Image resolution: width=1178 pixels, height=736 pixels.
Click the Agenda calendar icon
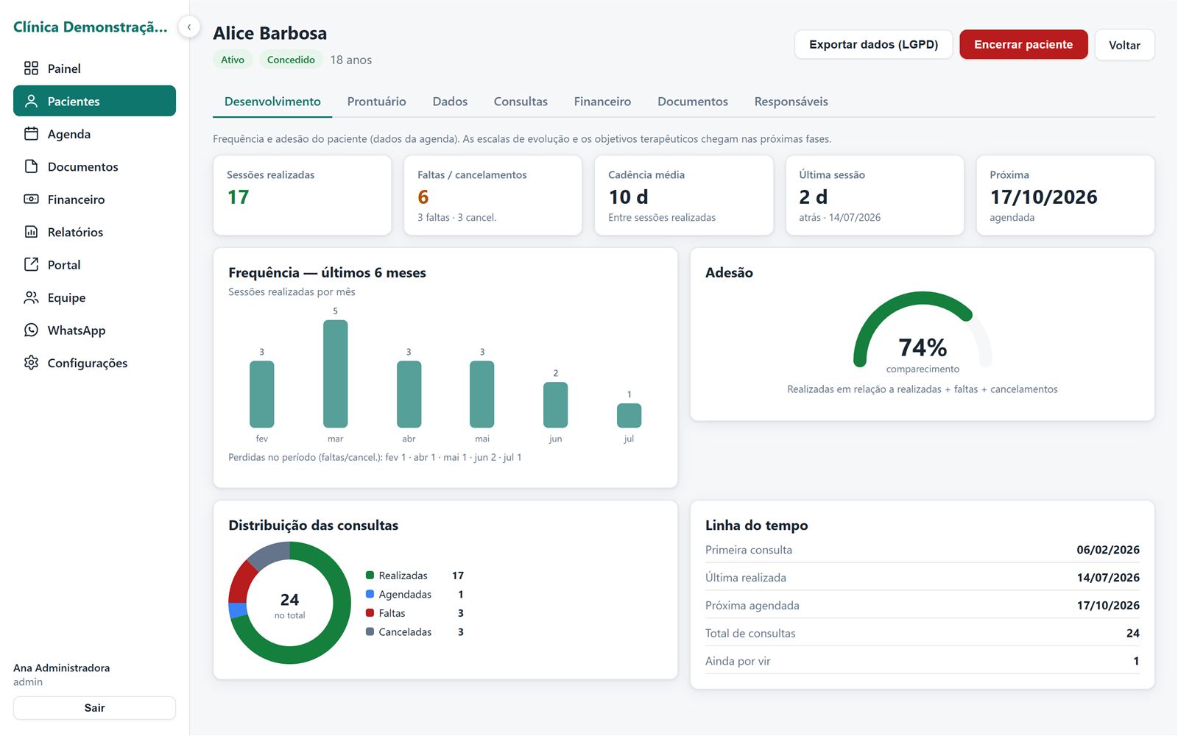point(31,134)
